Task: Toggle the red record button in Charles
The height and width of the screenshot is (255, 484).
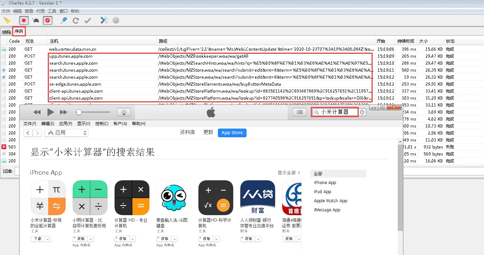Action: [x=24, y=21]
